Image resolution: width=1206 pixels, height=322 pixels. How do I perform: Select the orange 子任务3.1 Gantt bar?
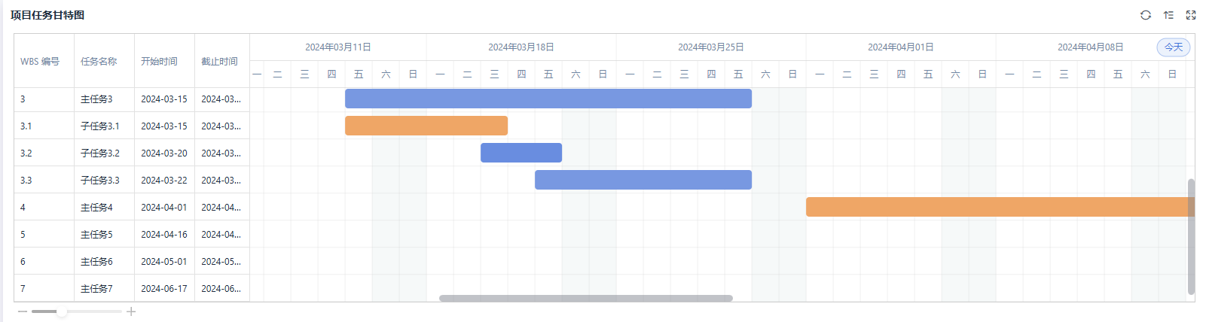[x=426, y=126]
